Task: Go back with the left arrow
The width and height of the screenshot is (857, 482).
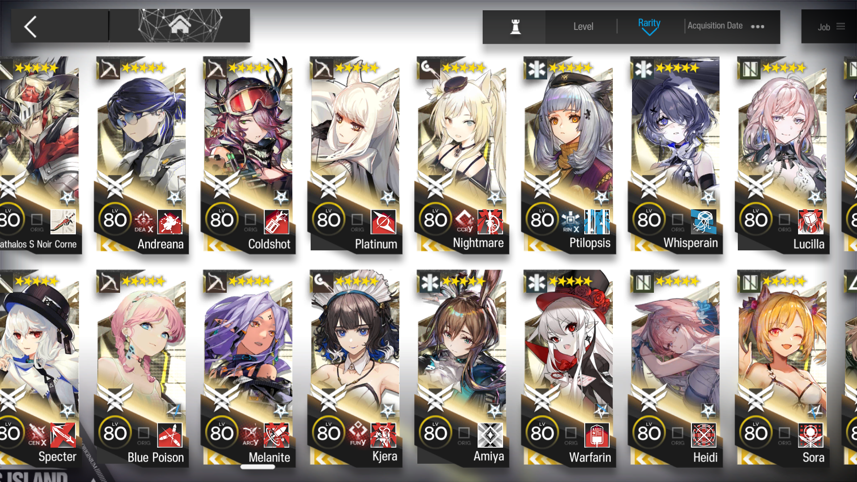Action: pos(30,27)
